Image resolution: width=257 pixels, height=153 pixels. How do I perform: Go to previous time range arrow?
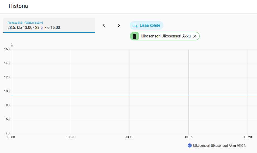(x=104, y=25)
